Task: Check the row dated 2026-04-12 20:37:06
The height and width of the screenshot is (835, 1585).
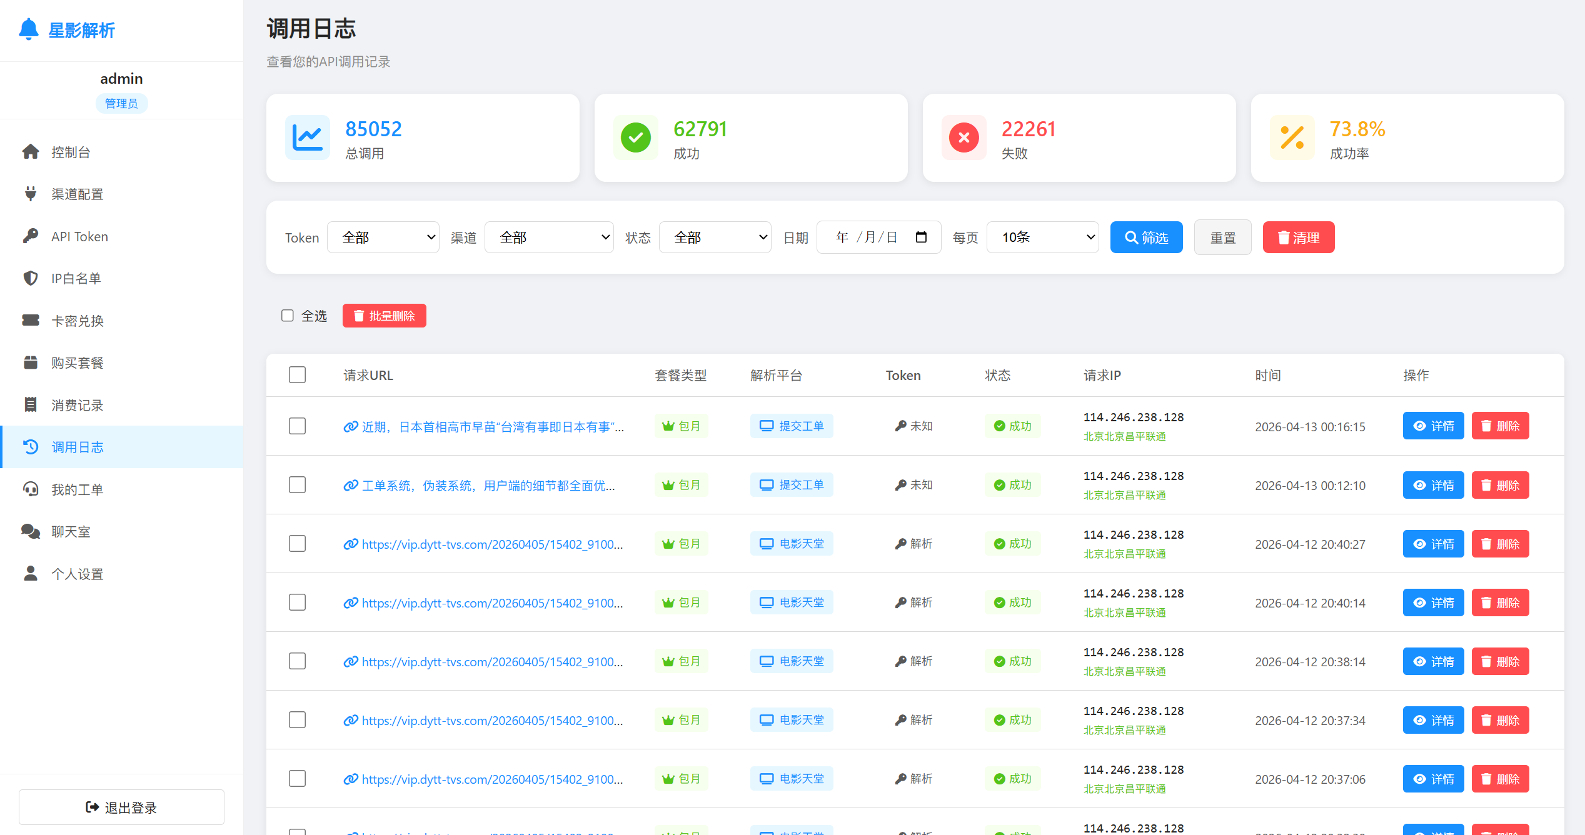Action: [298, 779]
